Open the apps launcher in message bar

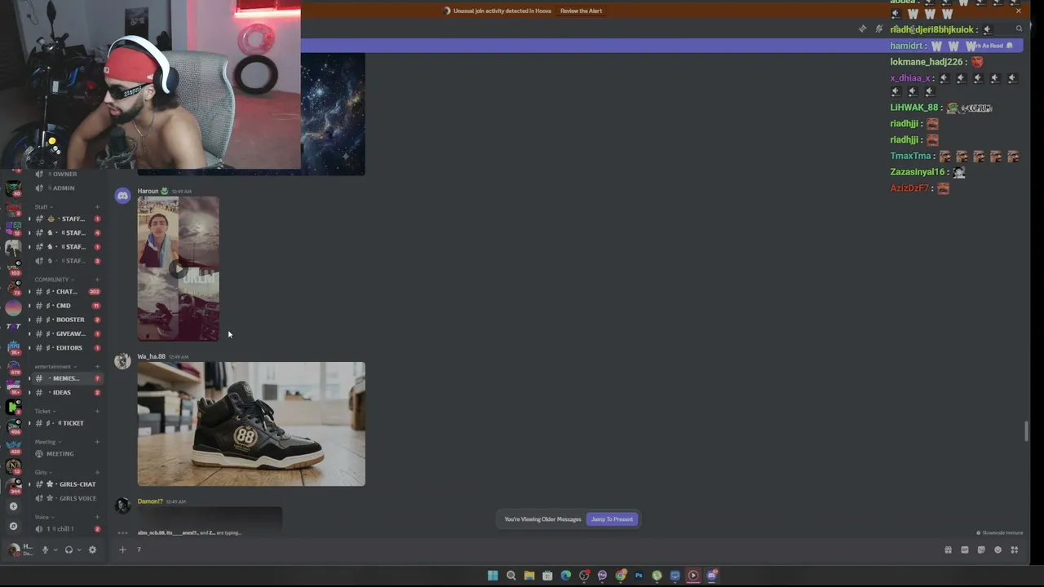click(1015, 549)
